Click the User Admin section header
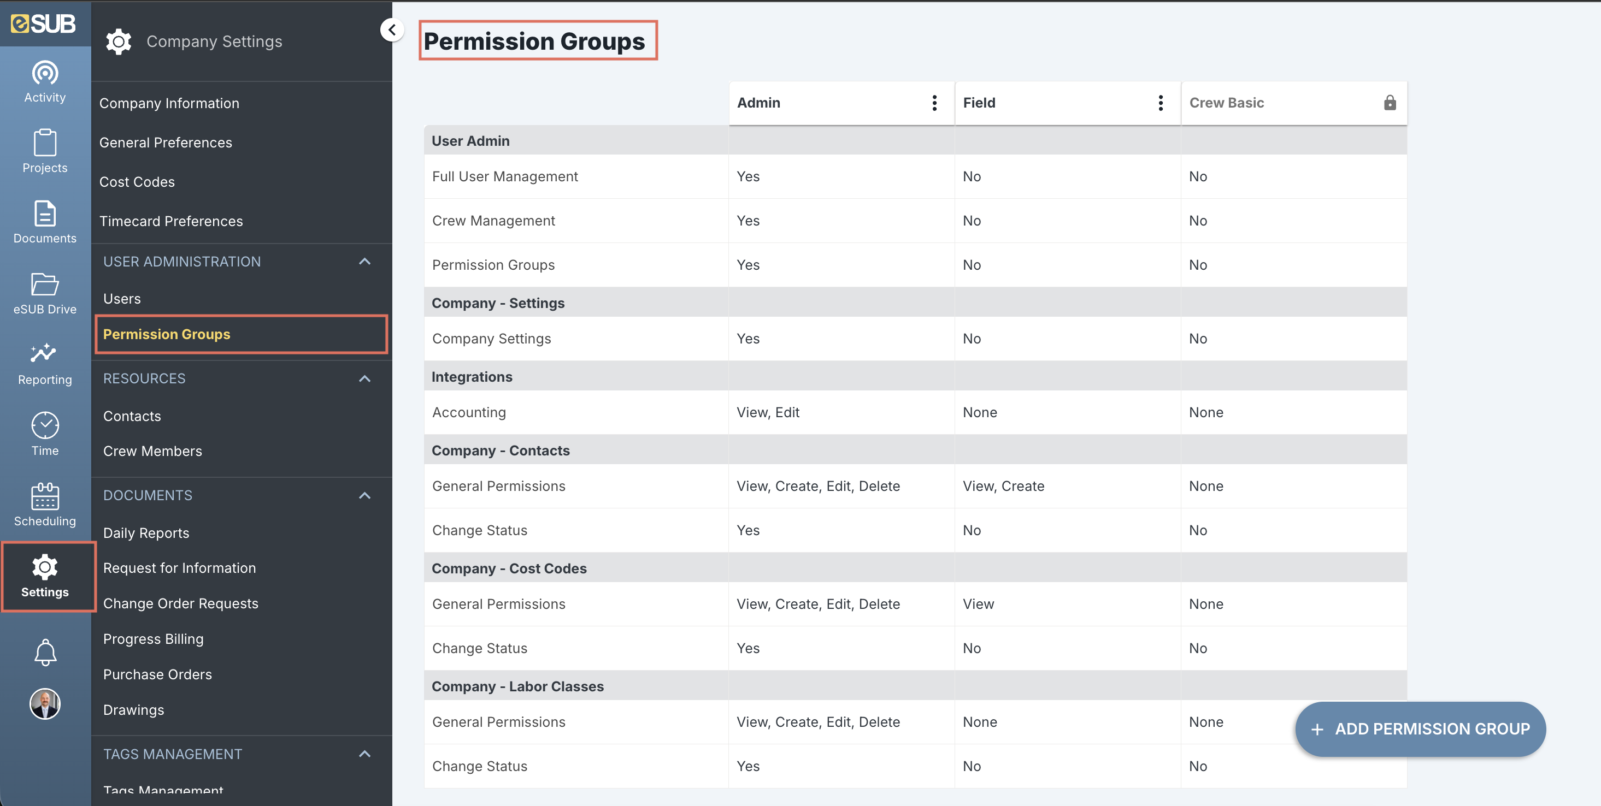Viewport: 1601px width, 806px height. (x=470, y=141)
